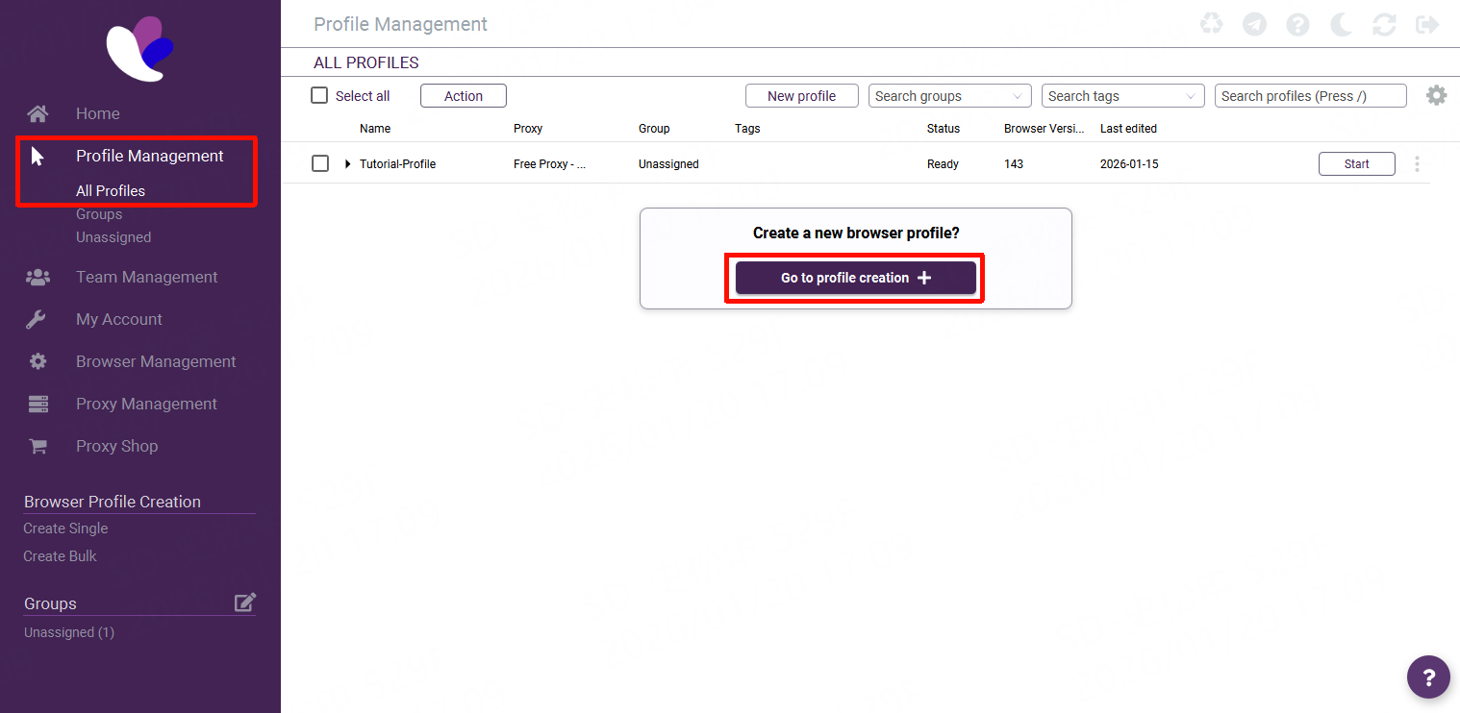Toggle dark mode with the moon icon
1460x713 pixels.
pos(1341,24)
